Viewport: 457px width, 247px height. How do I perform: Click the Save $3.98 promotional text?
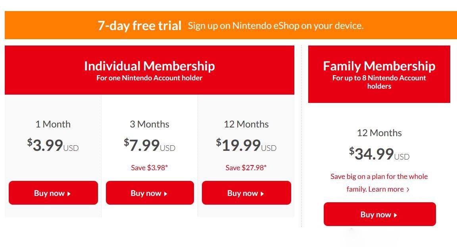[150, 167]
